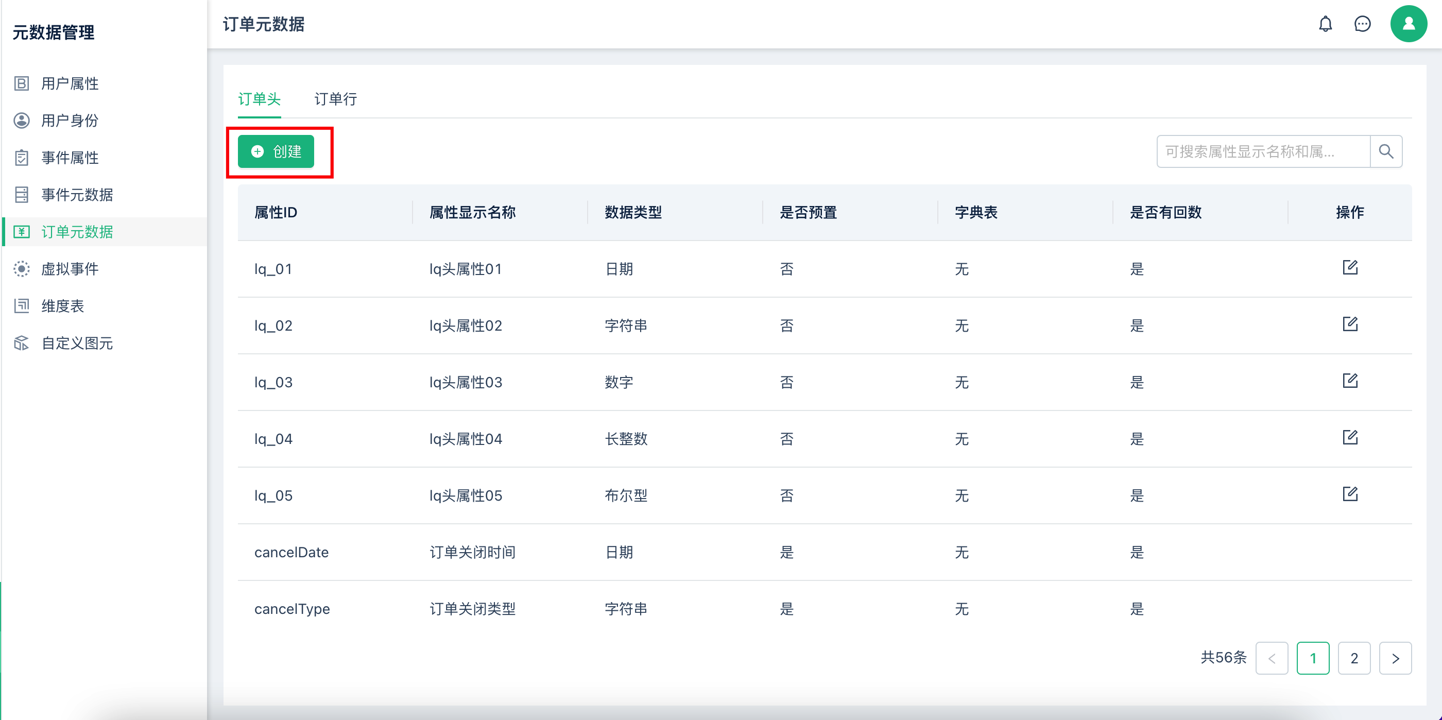1442x720 pixels.
Task: Click the 订单元数据 page title
Action: click(x=264, y=24)
